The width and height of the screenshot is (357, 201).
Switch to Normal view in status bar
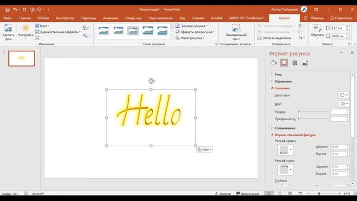269,194
